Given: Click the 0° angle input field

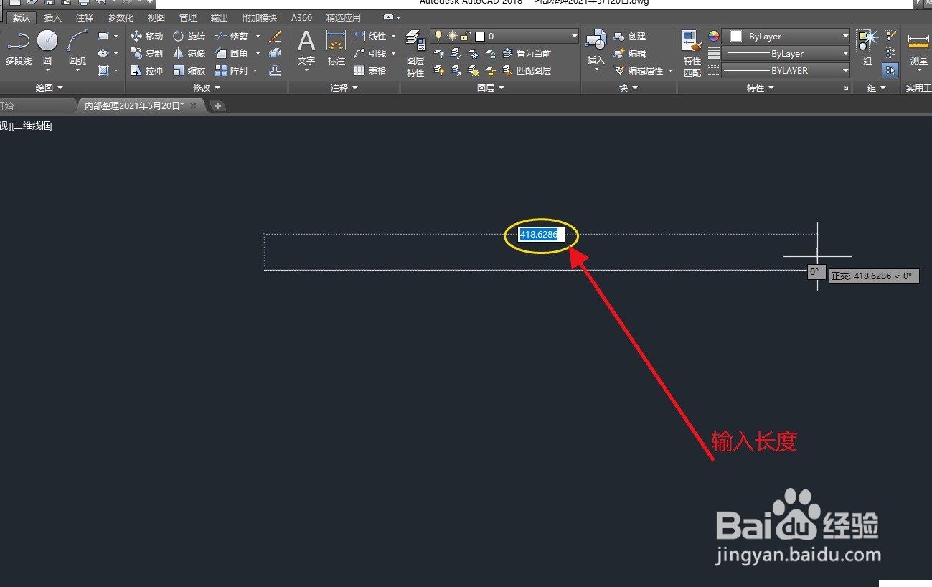Looking at the screenshot, I should click(816, 272).
